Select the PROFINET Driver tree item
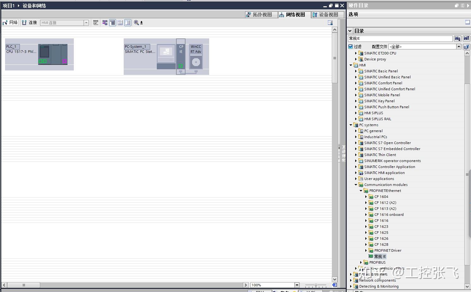The width and height of the screenshot is (471, 292). [x=388, y=250]
